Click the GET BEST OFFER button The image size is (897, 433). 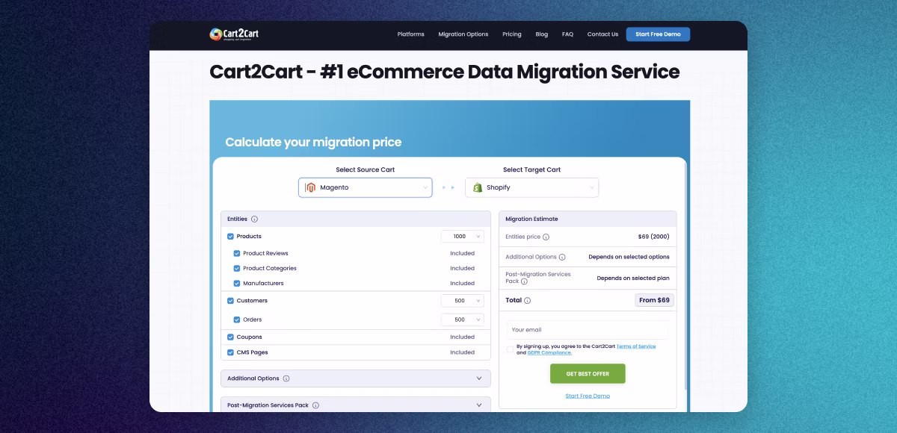(x=588, y=374)
